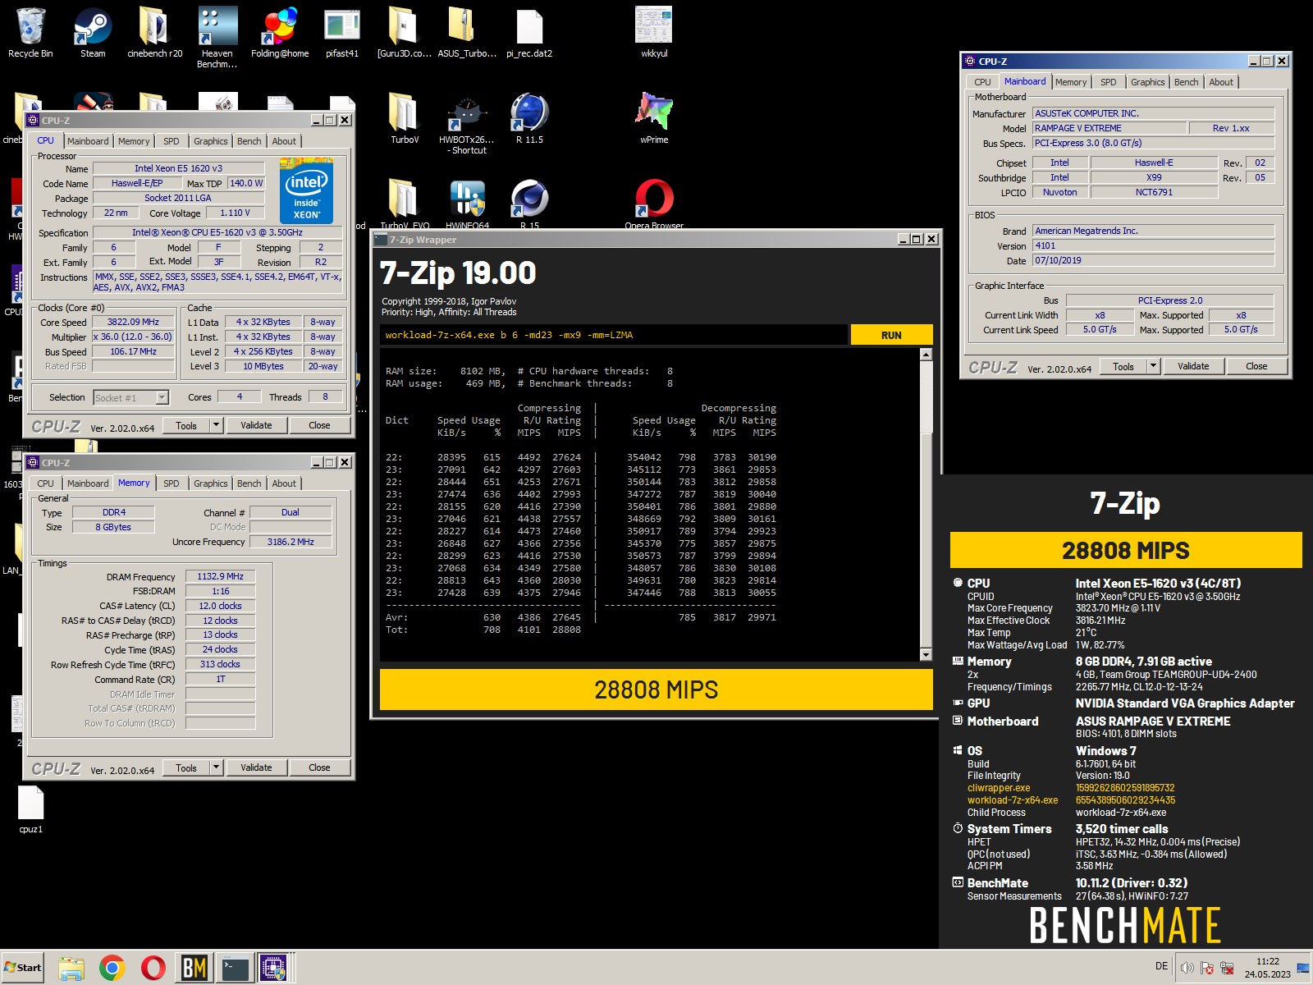Click the yellow 28808 MIPS result bar

[656, 689]
